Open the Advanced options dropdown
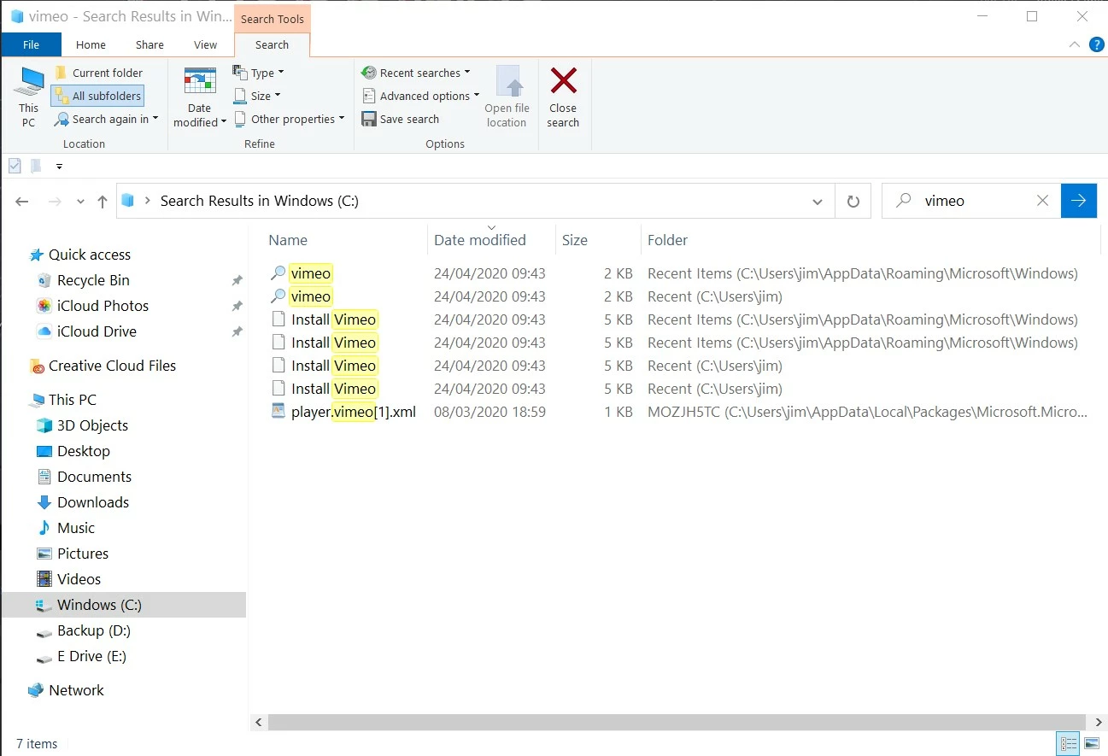The height and width of the screenshot is (756, 1108). pos(420,96)
